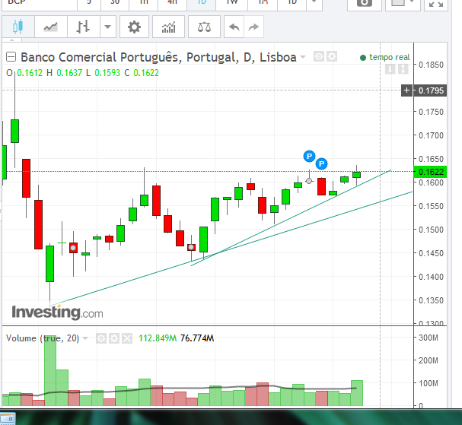The height and width of the screenshot is (425, 462).
Task: Select the 30 minute timeframe tab
Action: [x=115, y=4]
